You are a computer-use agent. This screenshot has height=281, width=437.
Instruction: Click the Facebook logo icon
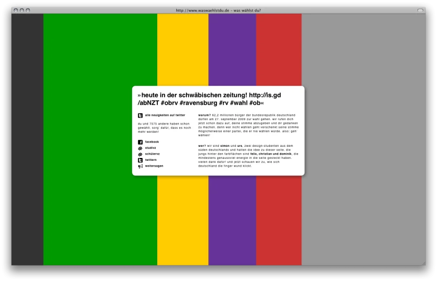point(140,142)
